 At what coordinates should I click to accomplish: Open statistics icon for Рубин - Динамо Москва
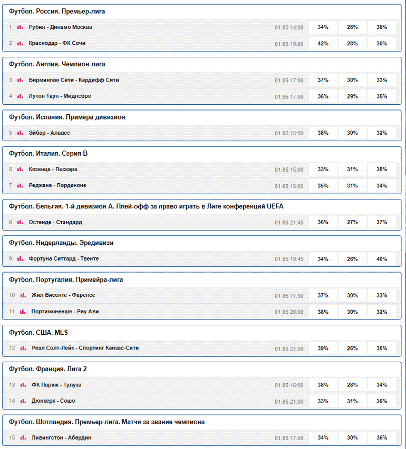coord(20,27)
